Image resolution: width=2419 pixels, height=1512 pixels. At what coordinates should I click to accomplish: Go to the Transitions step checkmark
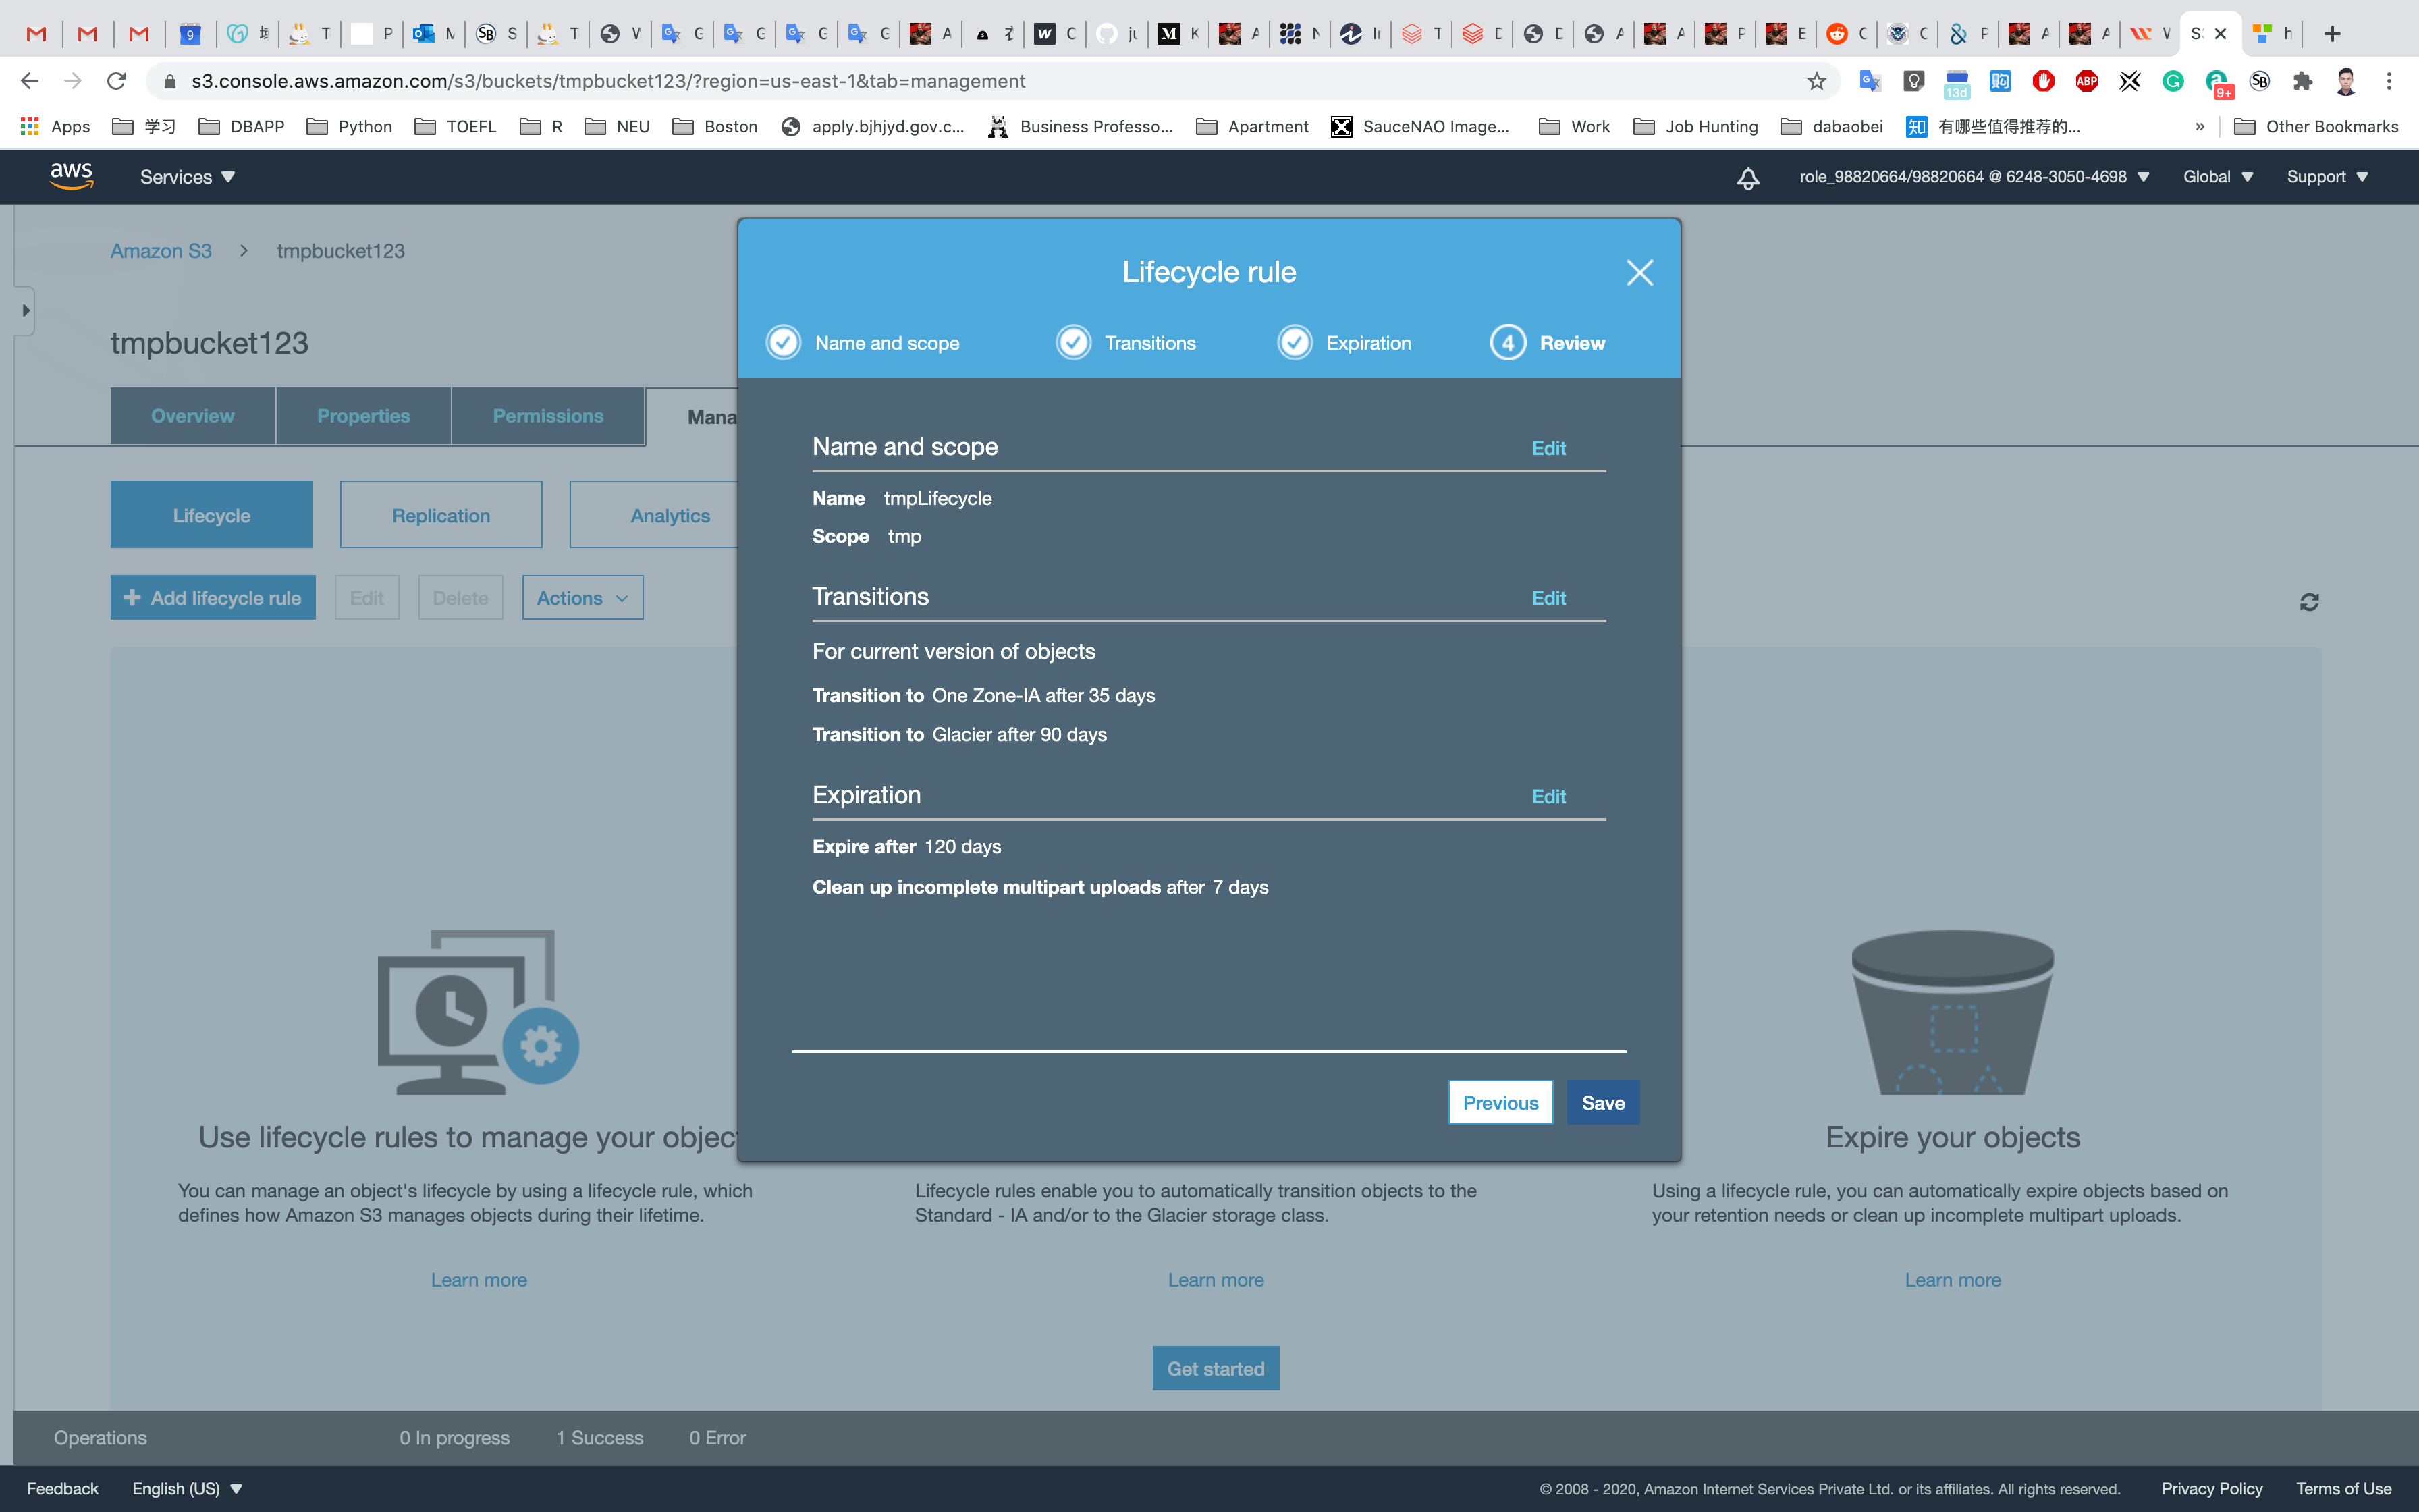pos(1074,343)
